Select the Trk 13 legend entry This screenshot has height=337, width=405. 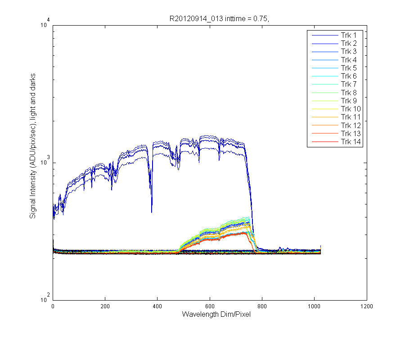pyautogui.click(x=336, y=133)
